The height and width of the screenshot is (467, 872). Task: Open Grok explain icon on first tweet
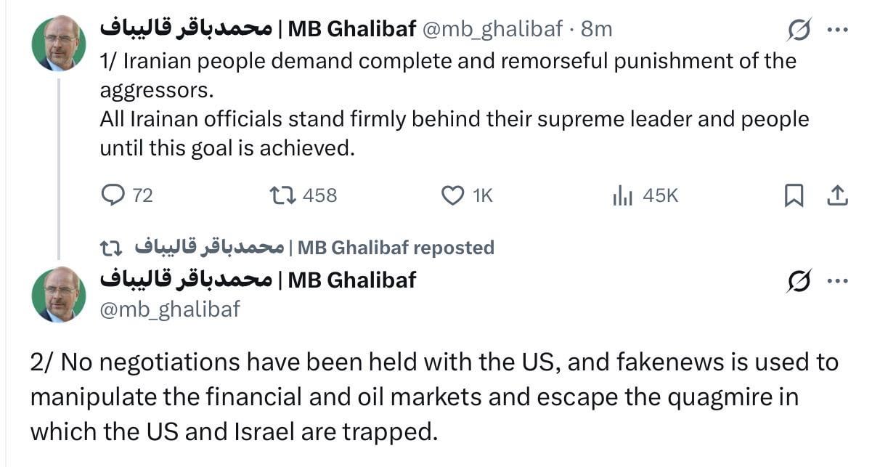[x=799, y=30]
